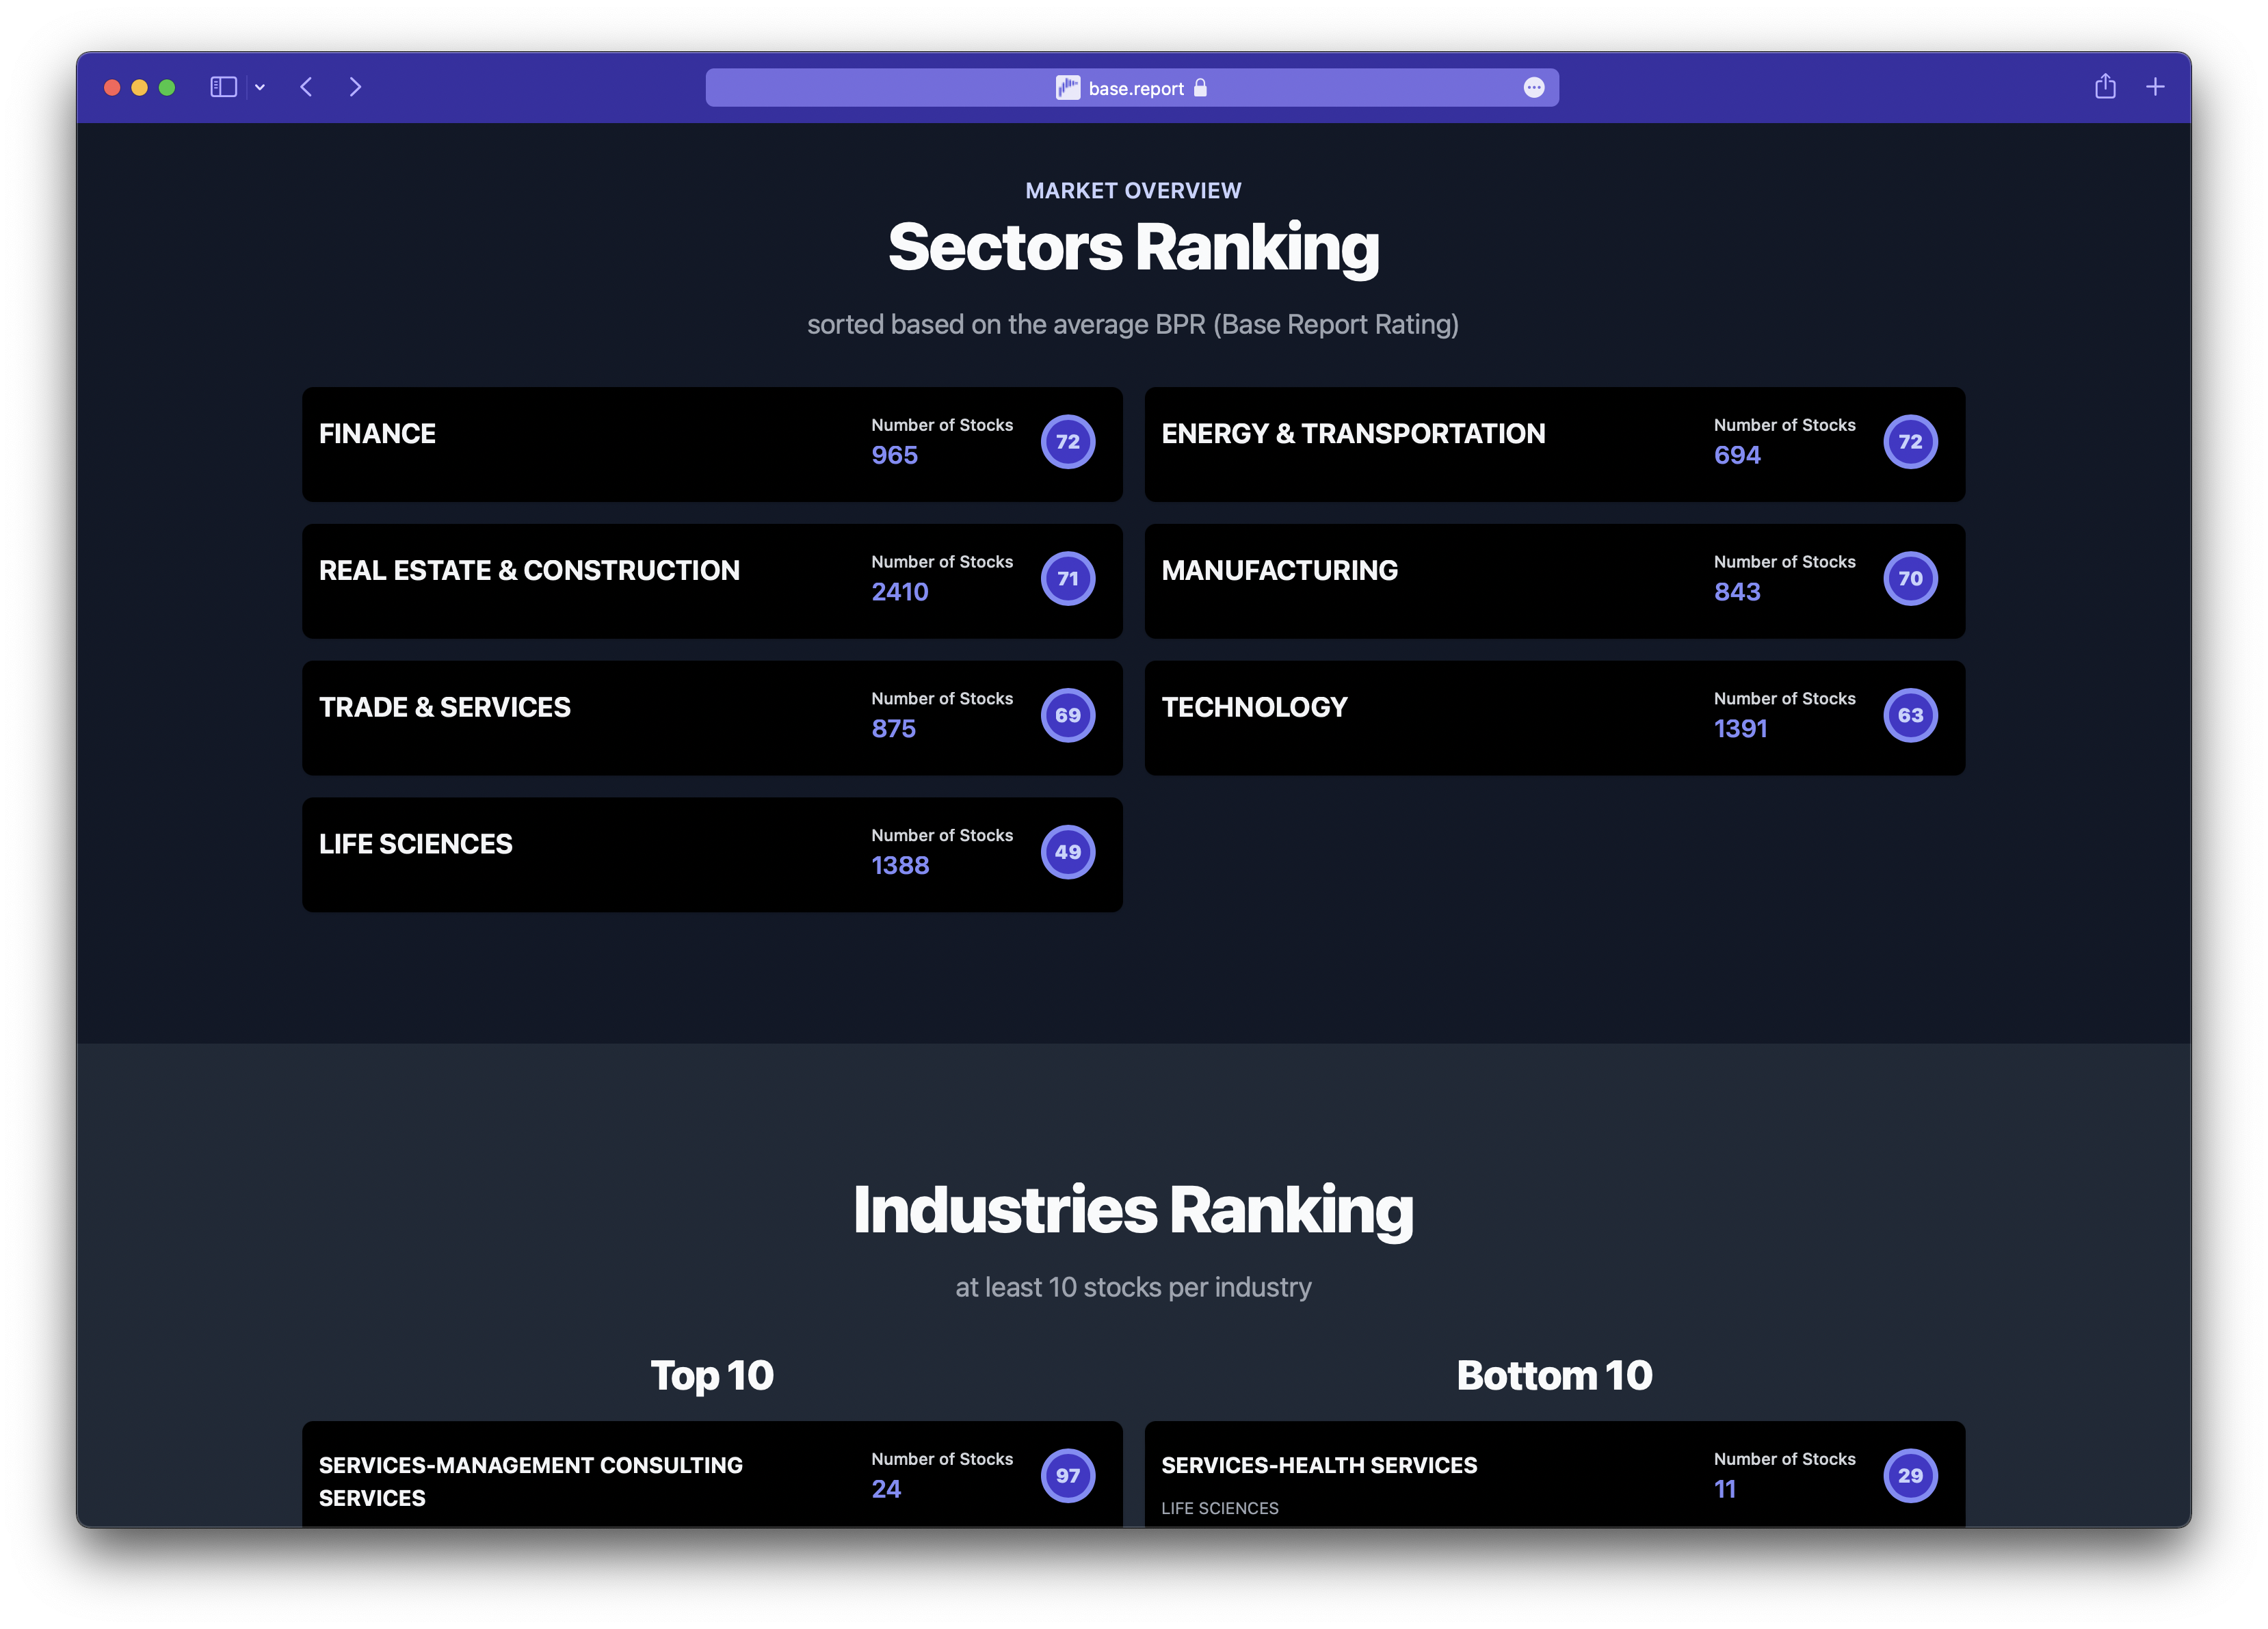Click the forward navigation arrow
Image resolution: width=2268 pixels, height=1629 pixels.
[x=356, y=87]
